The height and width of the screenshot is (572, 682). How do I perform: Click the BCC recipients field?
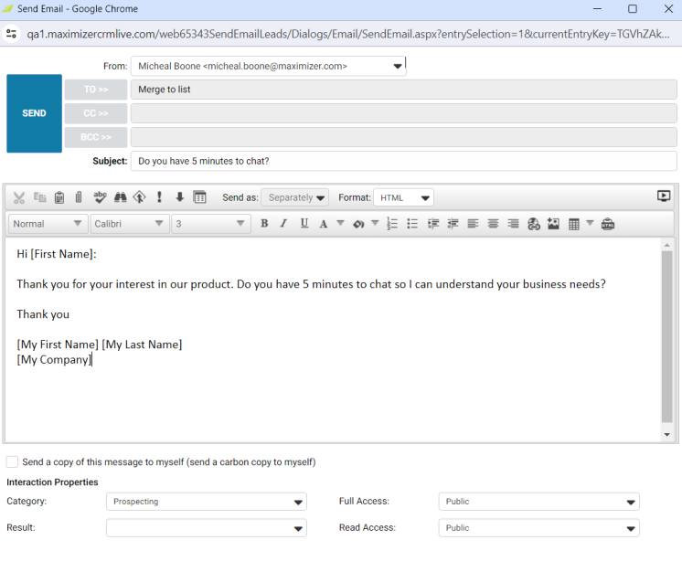coord(404,137)
